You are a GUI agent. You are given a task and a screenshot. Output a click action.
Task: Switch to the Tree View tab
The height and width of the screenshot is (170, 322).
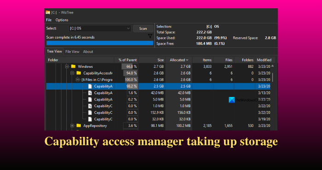(54, 51)
